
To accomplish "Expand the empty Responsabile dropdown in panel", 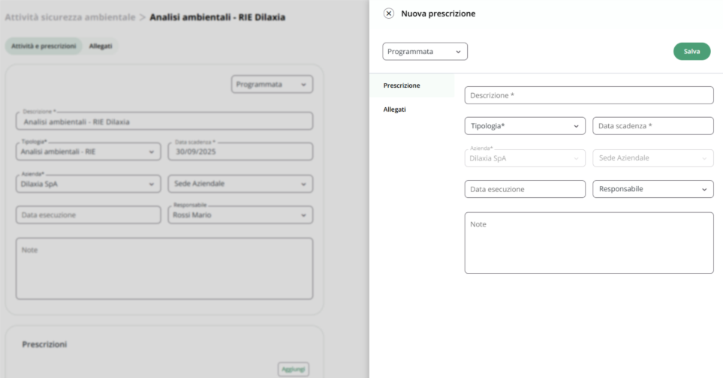I will click(653, 189).
